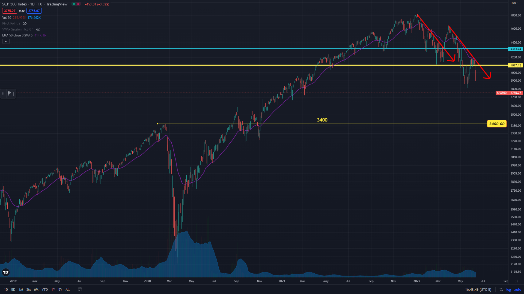The height and width of the screenshot is (294, 524).
Task: Click the red sell price 3755.27
Action: click(10, 11)
